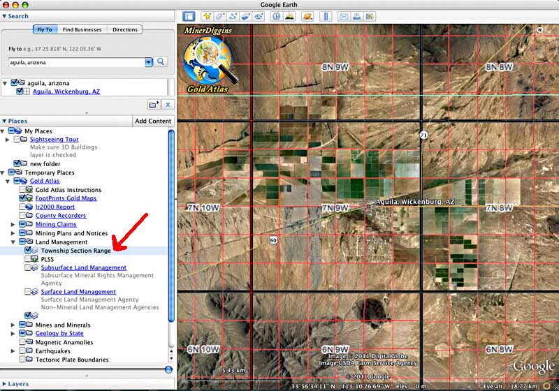Click the Aguila placemark on the map

click(368, 206)
